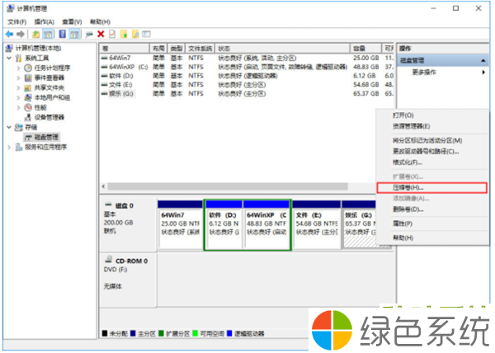This screenshot has height=353, width=495.
Task: Collapse the 存储 tree node
Action: pyautogui.click(x=9, y=127)
